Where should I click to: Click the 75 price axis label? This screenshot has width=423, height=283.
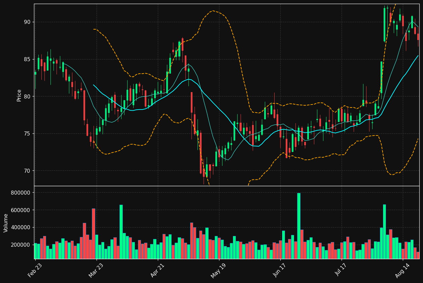(27, 134)
